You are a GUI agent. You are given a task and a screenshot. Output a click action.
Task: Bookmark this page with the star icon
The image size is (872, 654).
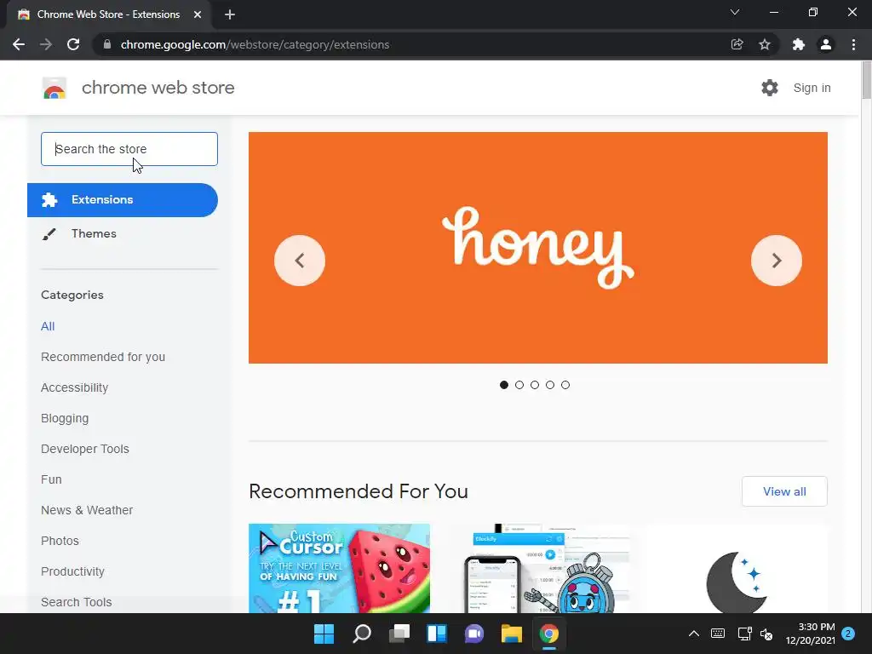point(765,44)
